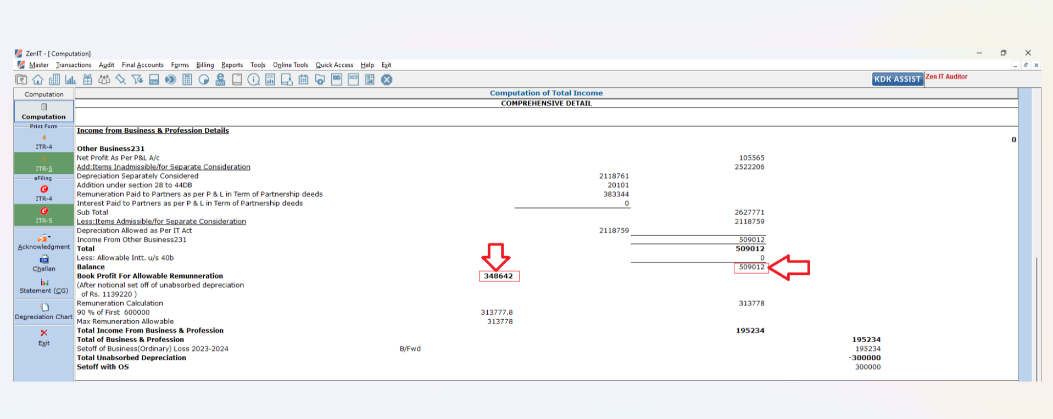Open the calculator icon in the toolbar
The image size is (1053, 419).
[x=187, y=80]
